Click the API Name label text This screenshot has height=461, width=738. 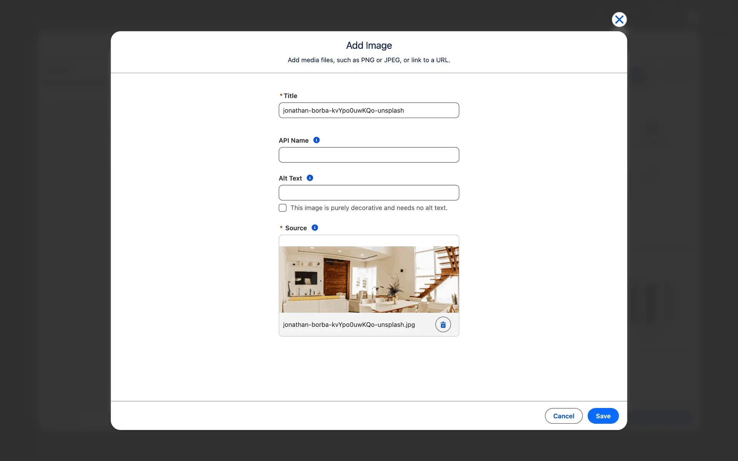(x=293, y=141)
